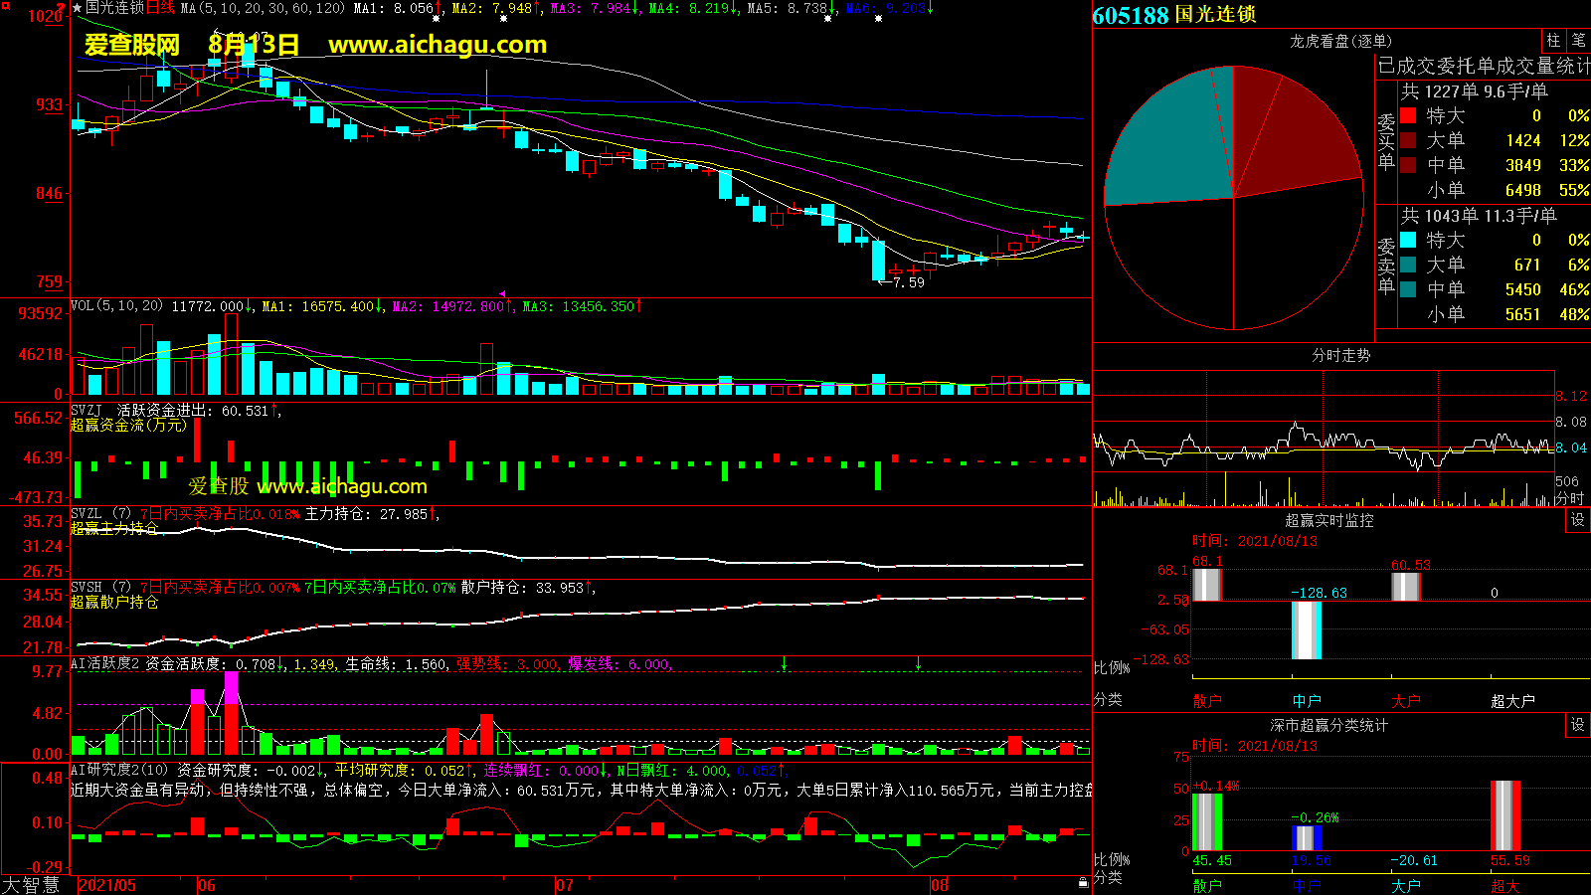Click the red 特大 buy-order legend swatch
Image resolution: width=1591 pixels, height=895 pixels.
(1408, 115)
